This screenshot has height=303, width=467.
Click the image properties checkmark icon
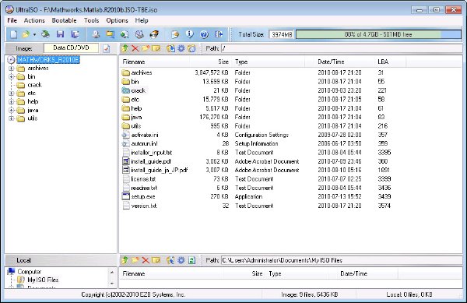107,48
